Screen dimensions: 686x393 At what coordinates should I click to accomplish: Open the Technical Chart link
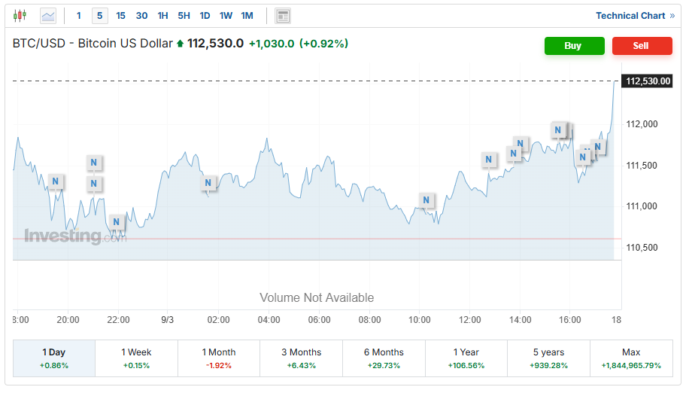tap(636, 16)
